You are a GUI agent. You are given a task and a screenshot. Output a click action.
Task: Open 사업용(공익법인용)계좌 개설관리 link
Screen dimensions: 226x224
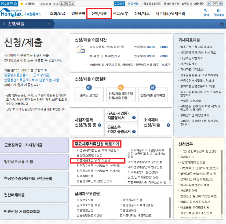click(98, 150)
